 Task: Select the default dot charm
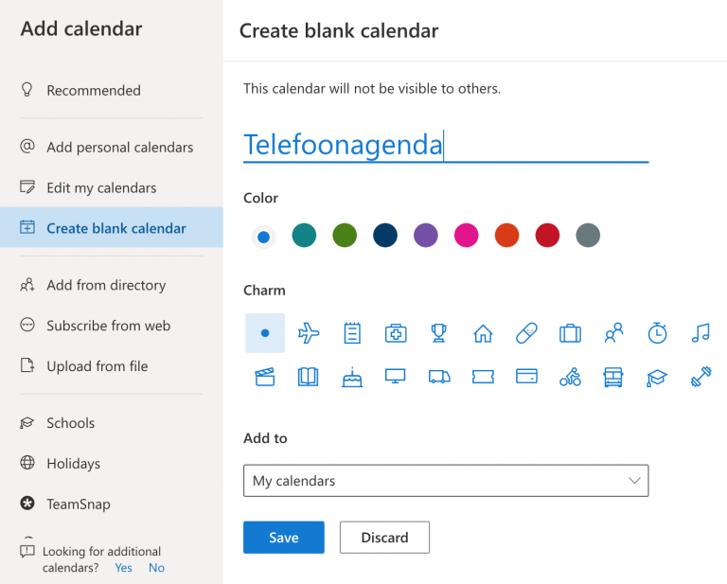265,333
